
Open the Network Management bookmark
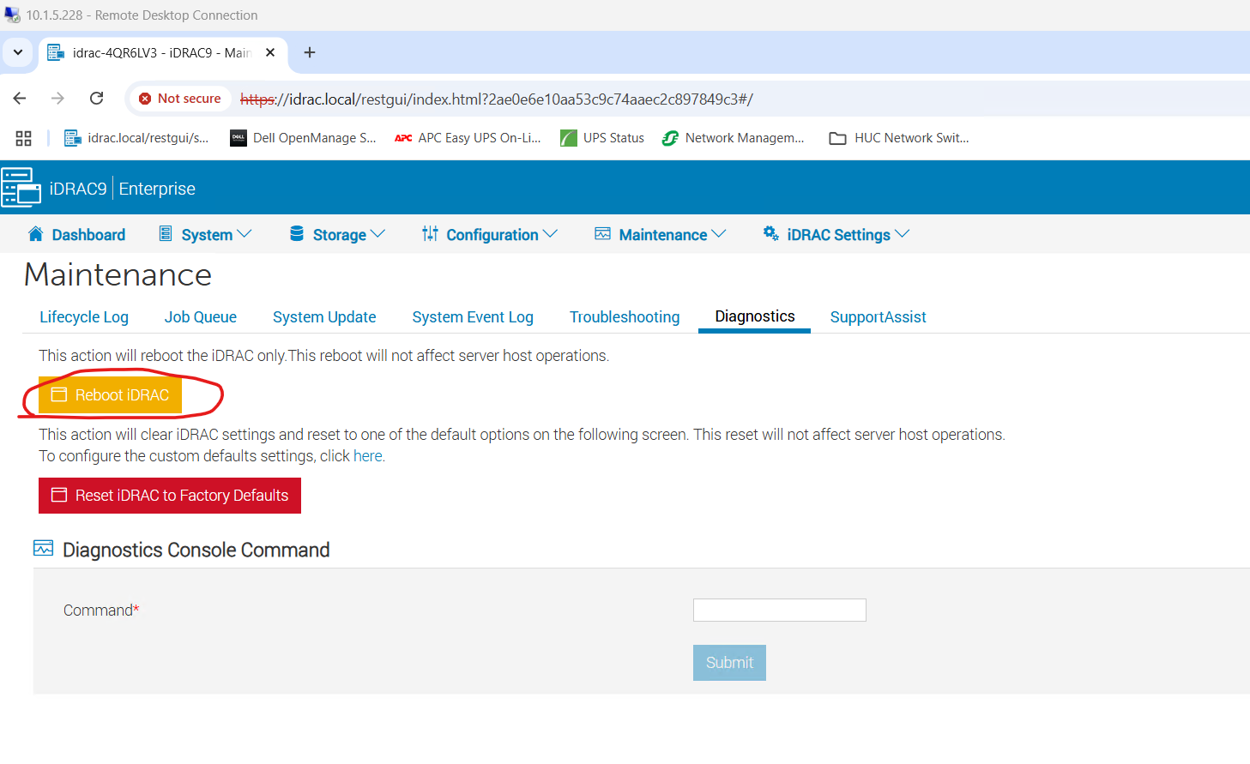click(x=733, y=138)
